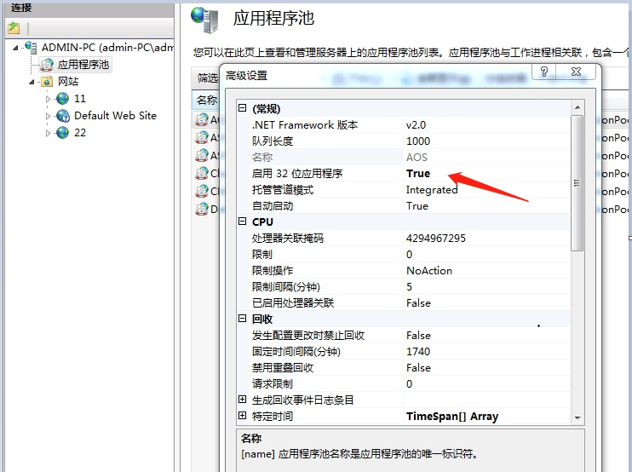Select 网站 in connections tree

pos(68,82)
